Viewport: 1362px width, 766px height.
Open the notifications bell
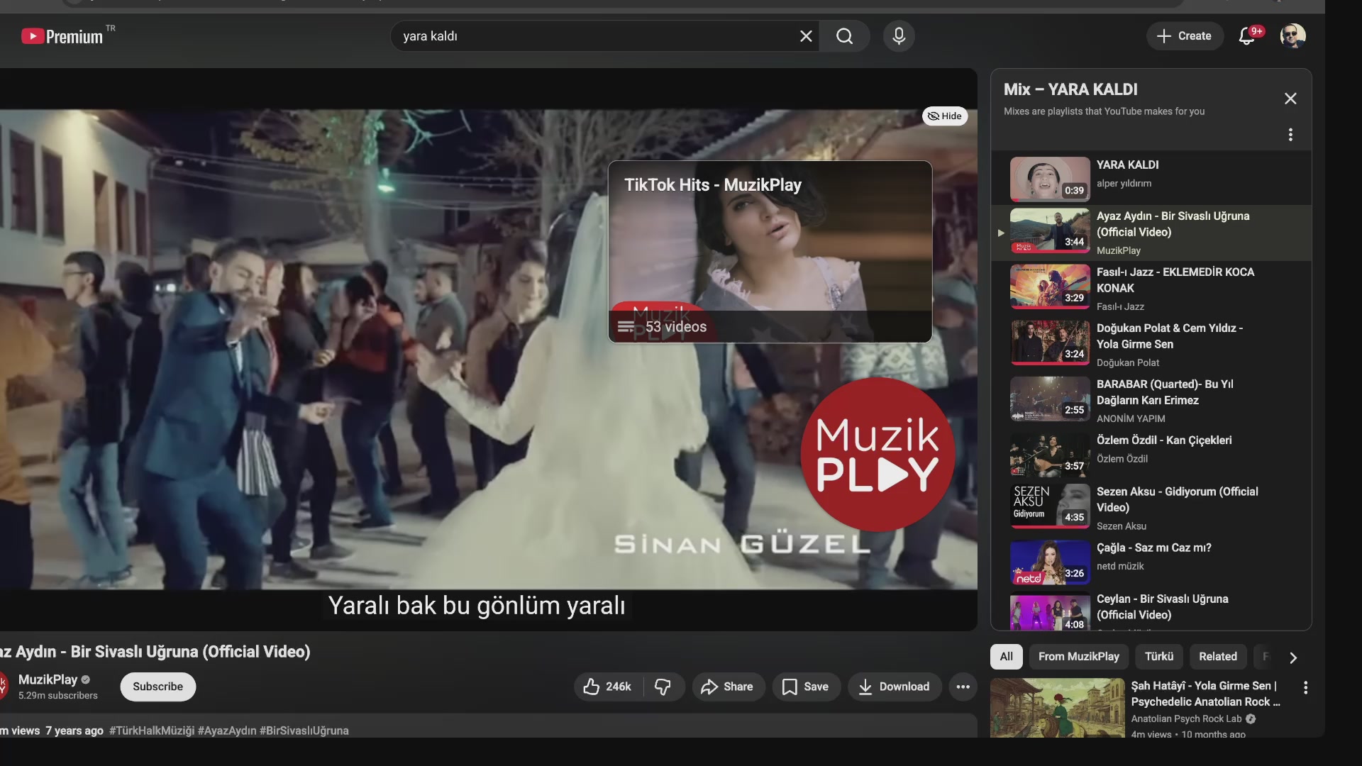tap(1247, 36)
